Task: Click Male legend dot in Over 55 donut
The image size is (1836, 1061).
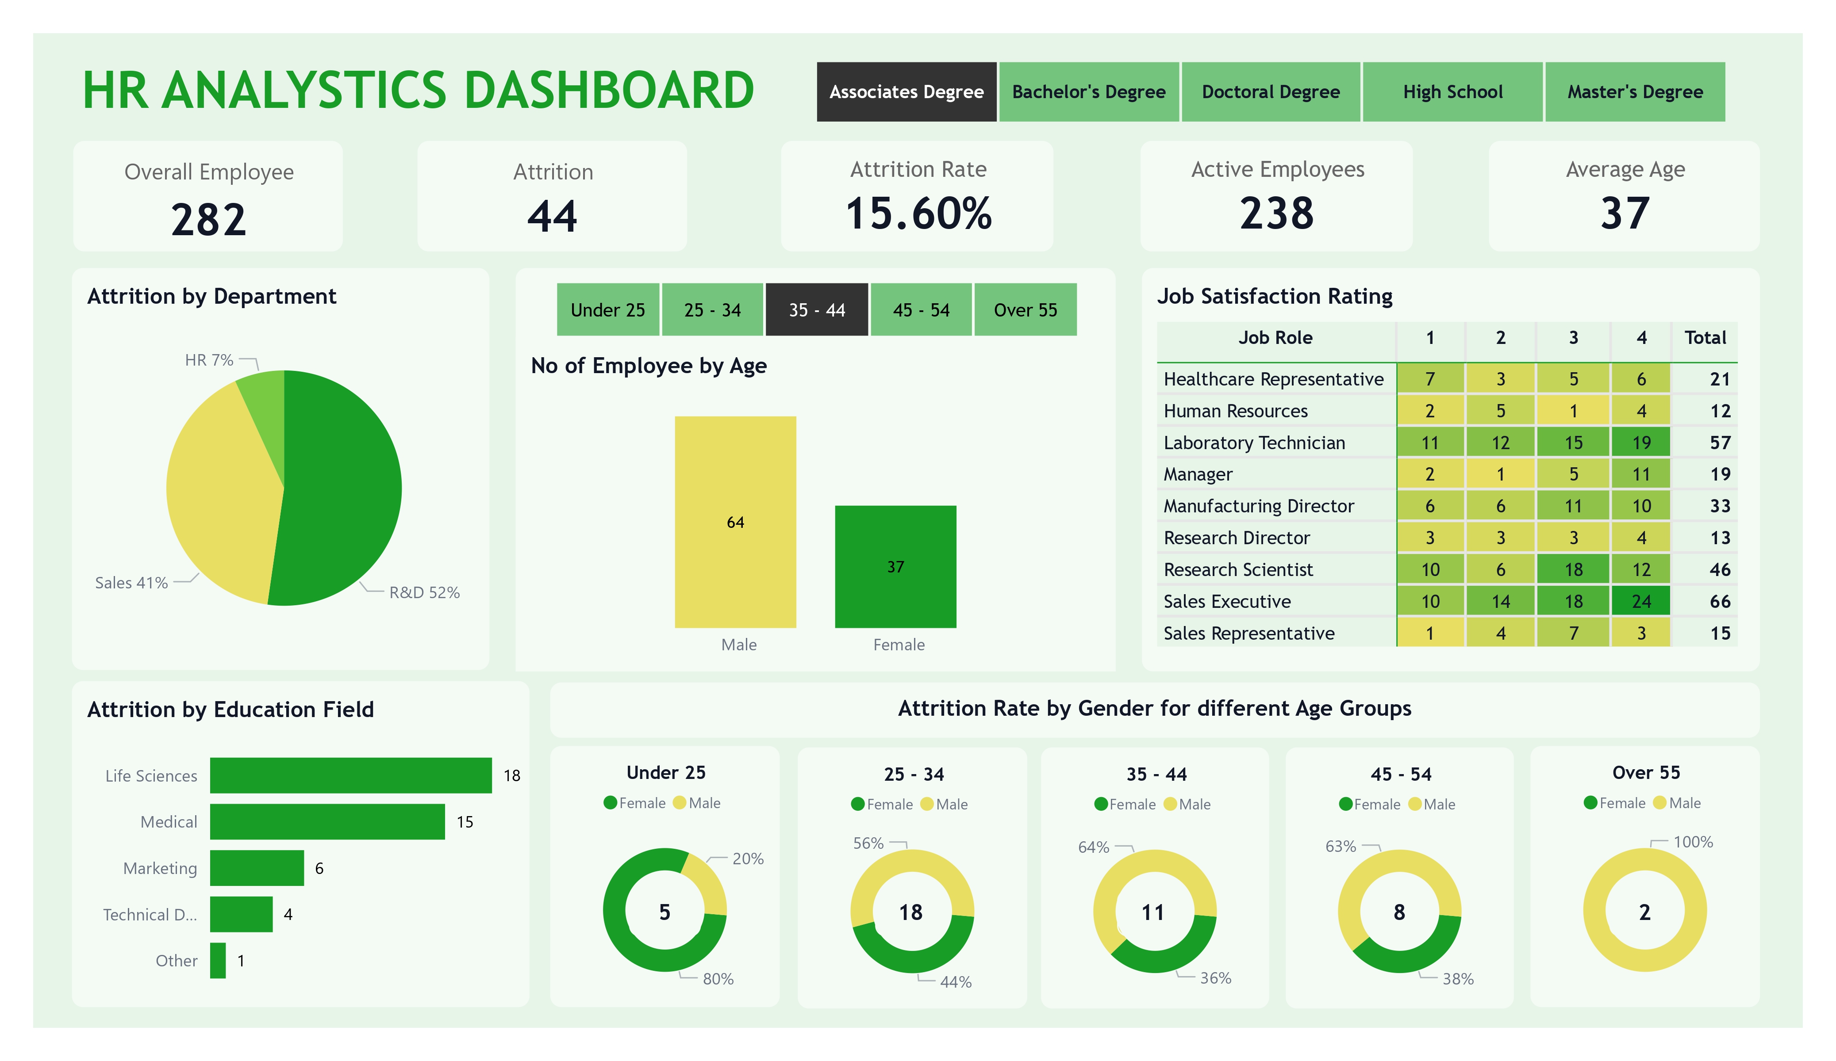Action: coord(1660,802)
